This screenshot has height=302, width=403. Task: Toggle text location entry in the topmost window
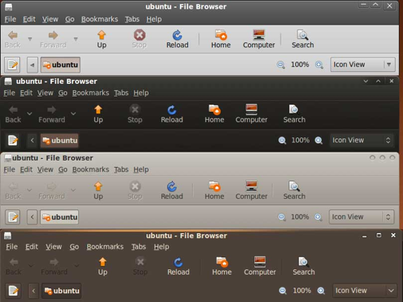pos(12,65)
